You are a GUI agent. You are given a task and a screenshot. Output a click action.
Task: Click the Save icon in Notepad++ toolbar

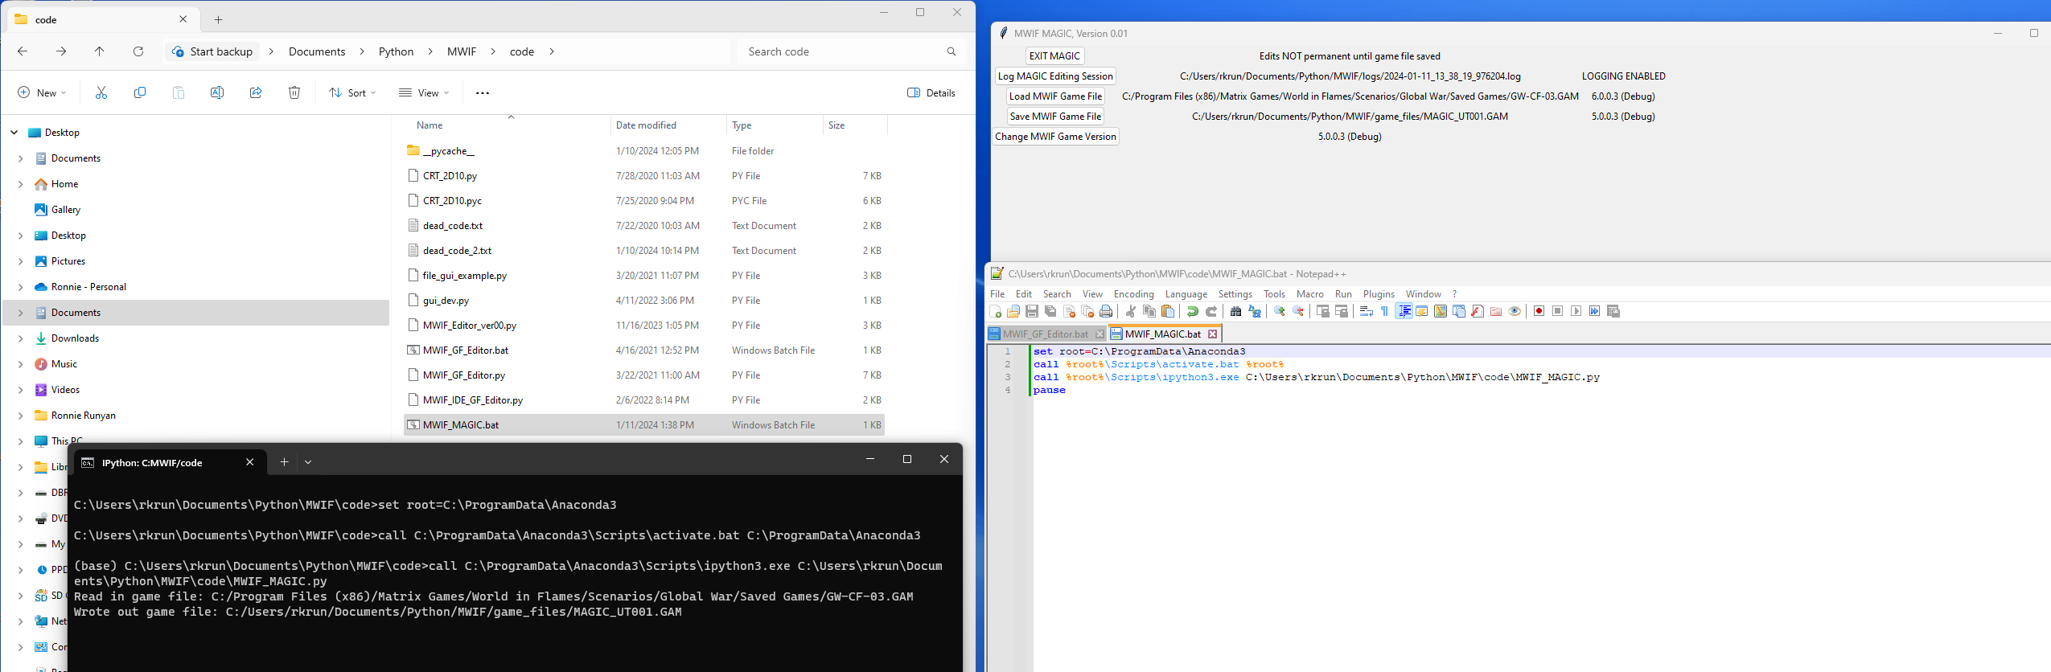pyautogui.click(x=1032, y=311)
